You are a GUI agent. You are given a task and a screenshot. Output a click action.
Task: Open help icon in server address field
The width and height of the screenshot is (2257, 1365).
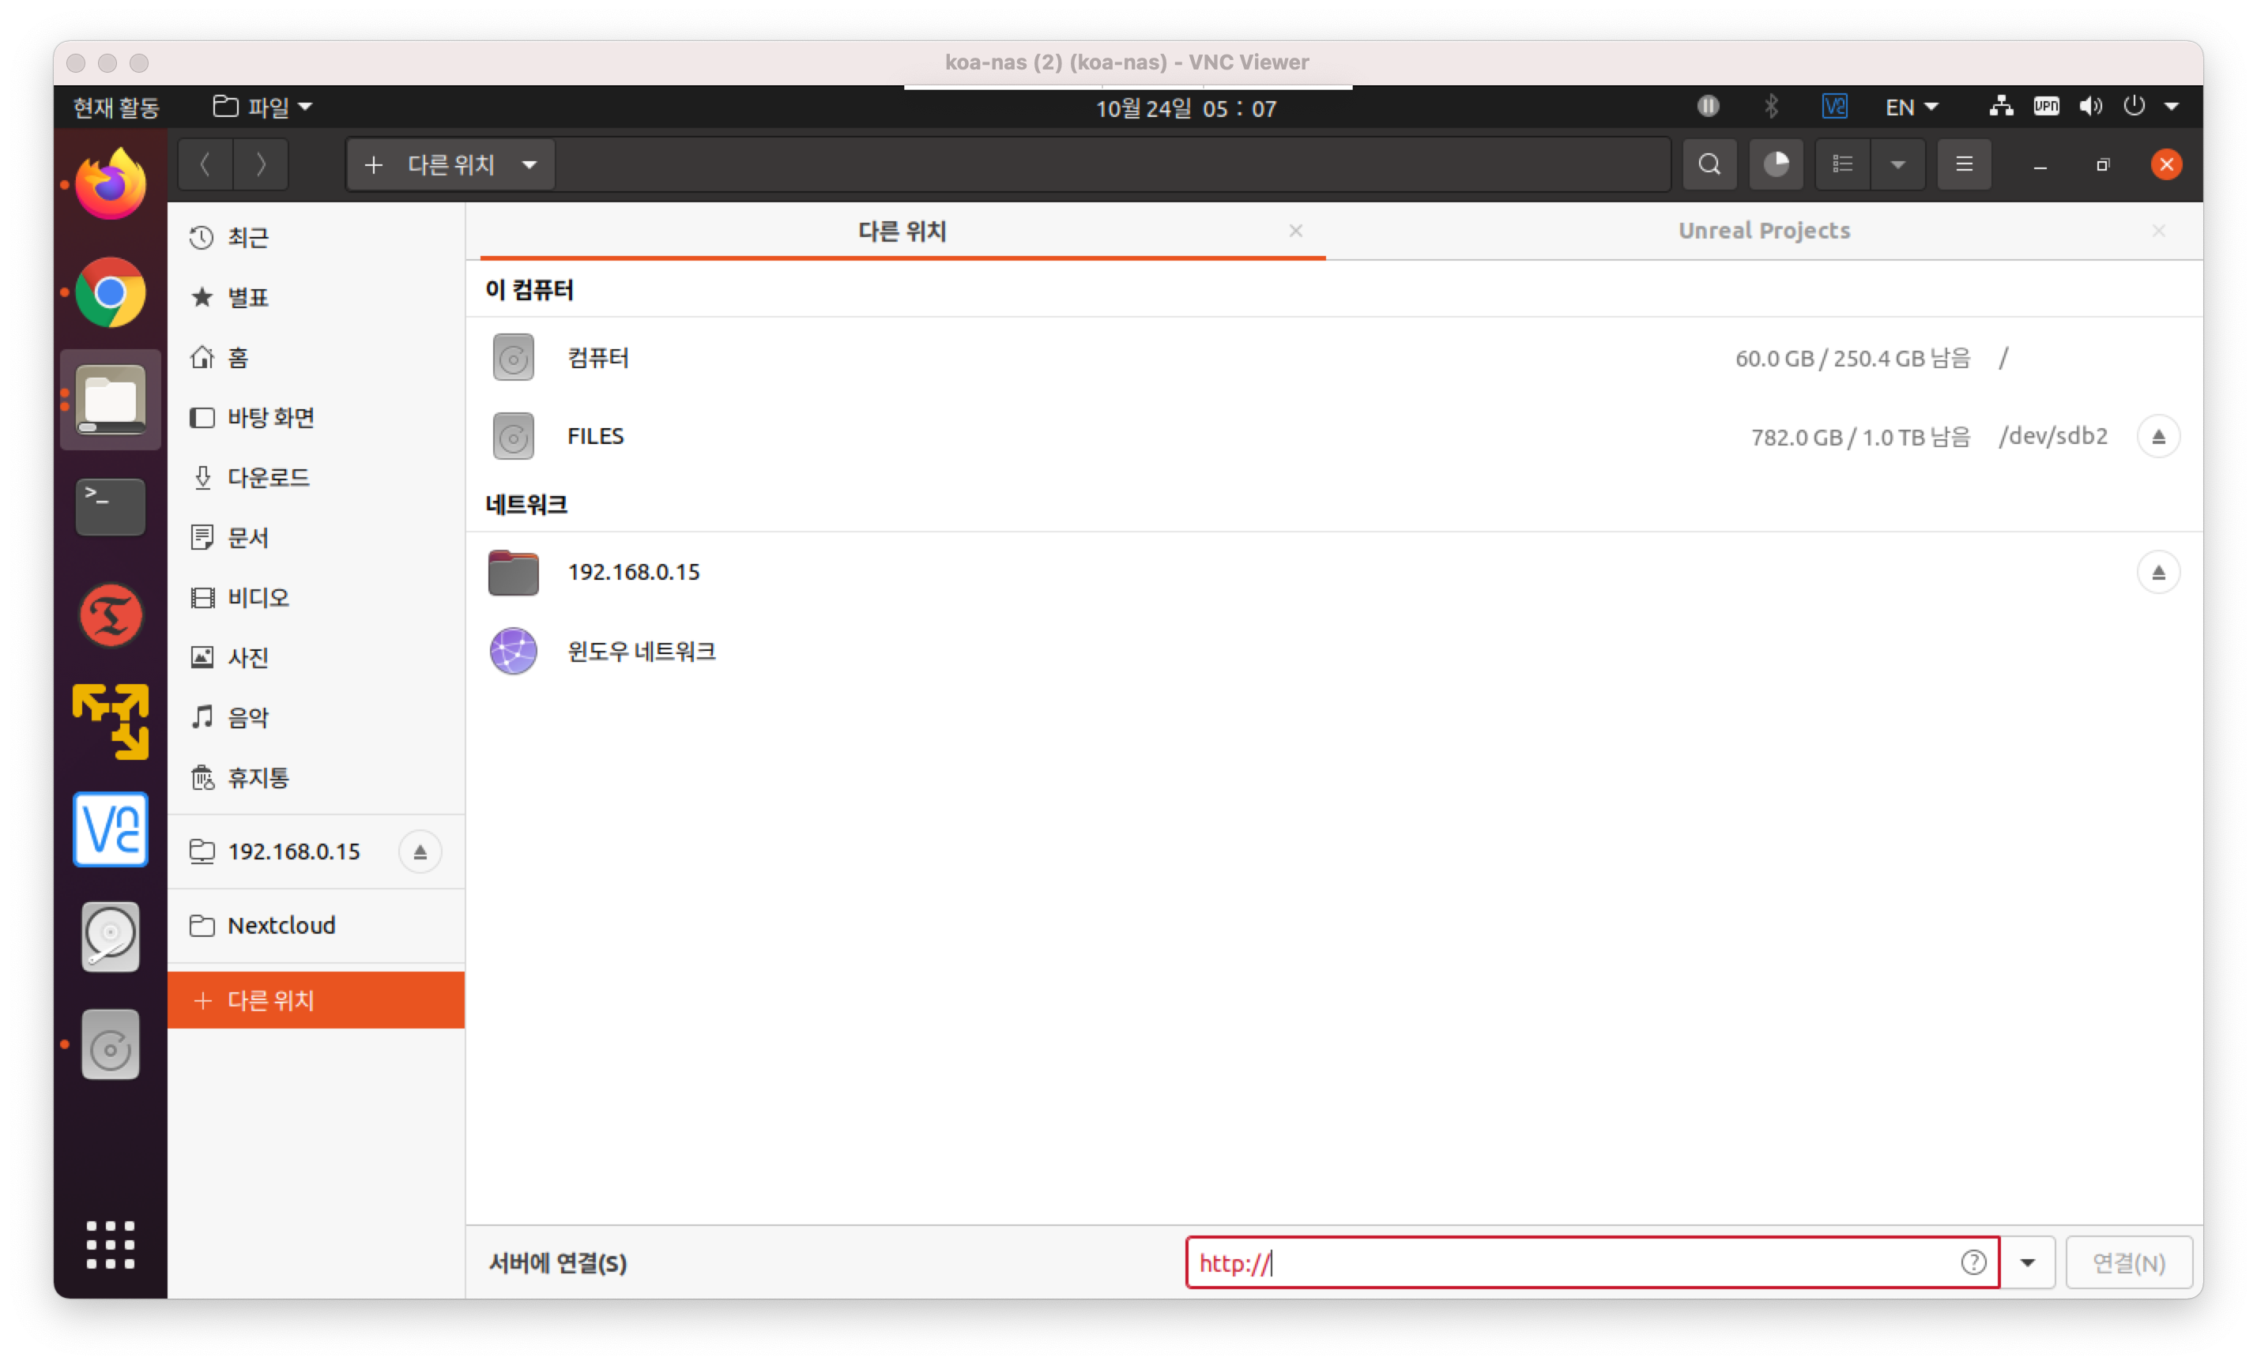[x=1973, y=1262]
